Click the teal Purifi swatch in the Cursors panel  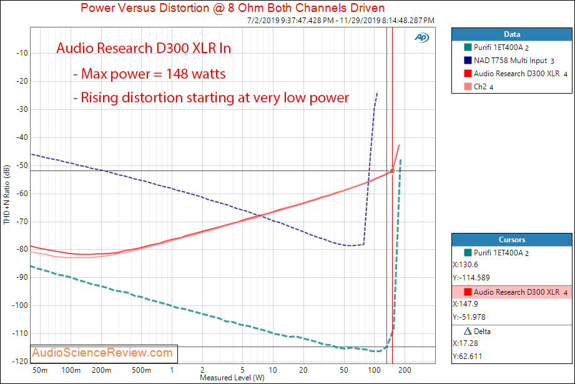point(468,252)
